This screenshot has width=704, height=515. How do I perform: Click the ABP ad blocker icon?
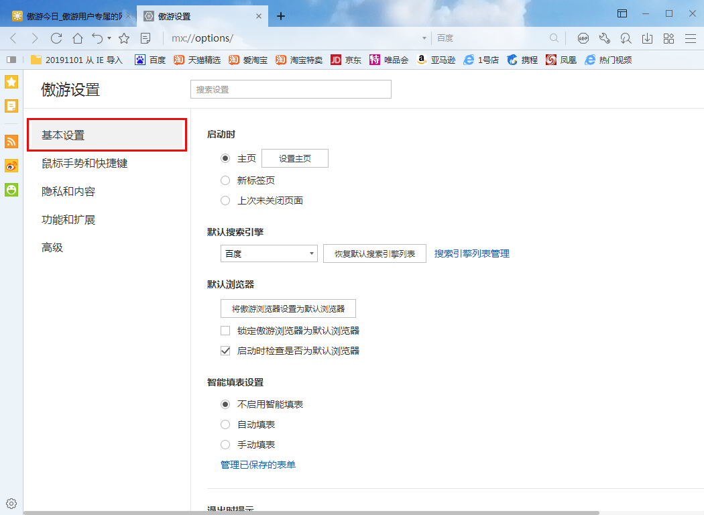(584, 39)
